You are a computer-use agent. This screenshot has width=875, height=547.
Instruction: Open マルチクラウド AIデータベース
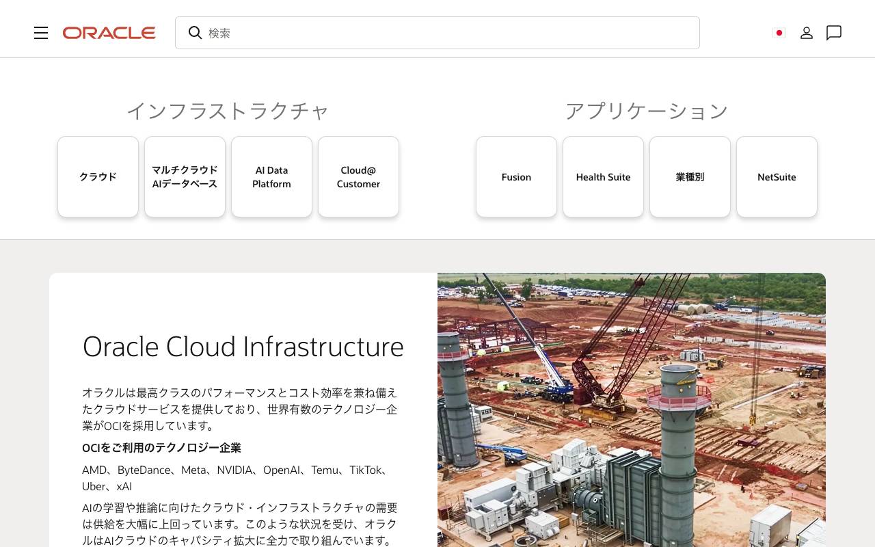pos(185,176)
